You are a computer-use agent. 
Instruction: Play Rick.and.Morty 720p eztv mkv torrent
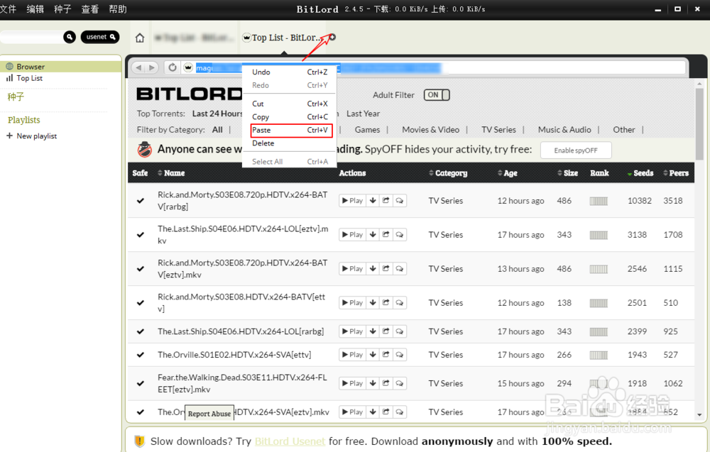point(352,268)
